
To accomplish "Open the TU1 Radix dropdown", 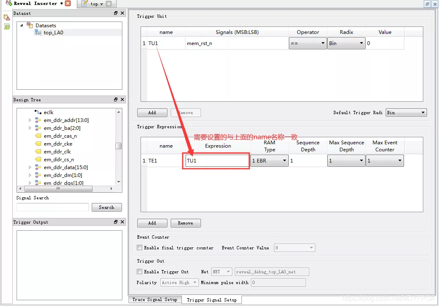I will click(346, 43).
